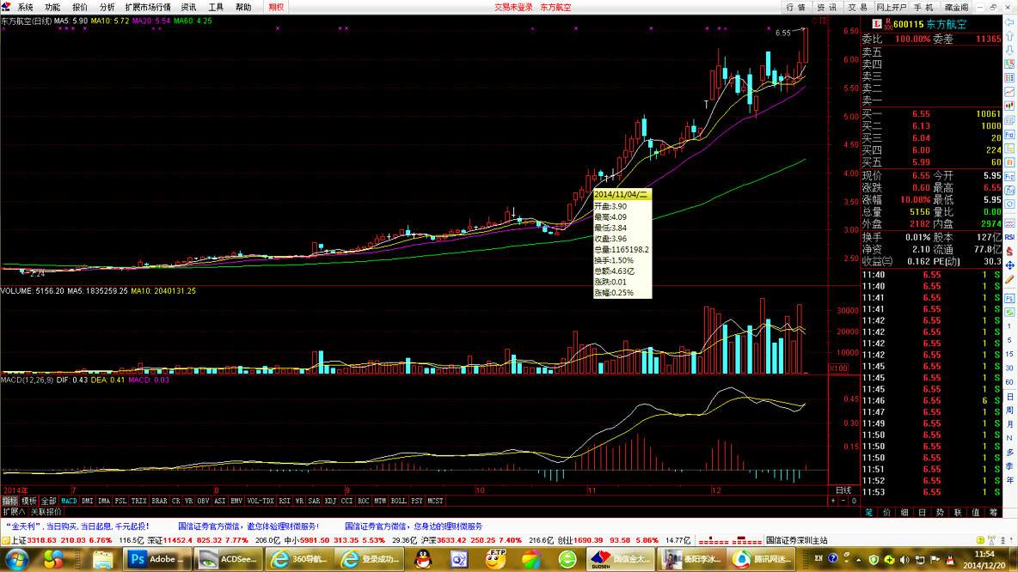Open the 扩展市场行情 menu

(x=148, y=7)
